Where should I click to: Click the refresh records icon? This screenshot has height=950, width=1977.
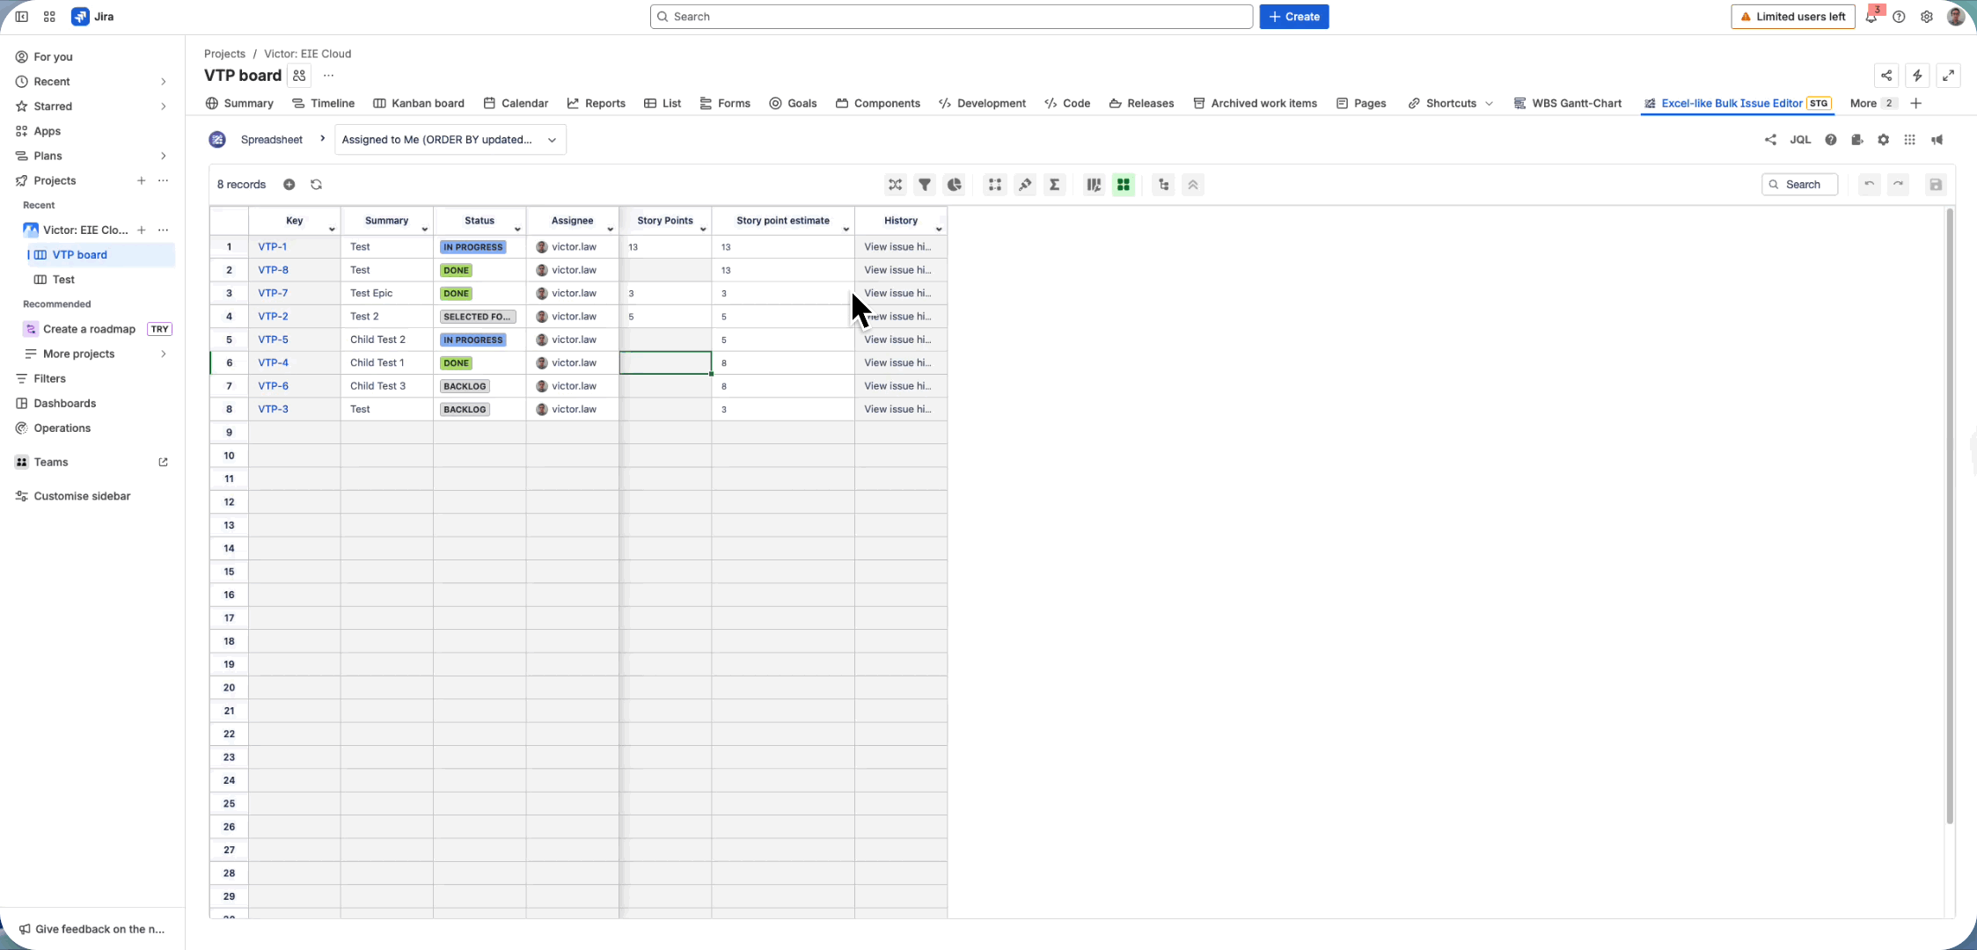317,185
